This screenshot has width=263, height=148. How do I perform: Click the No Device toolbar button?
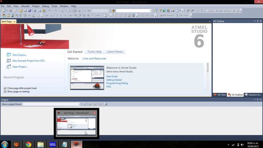(x=167, y=15)
